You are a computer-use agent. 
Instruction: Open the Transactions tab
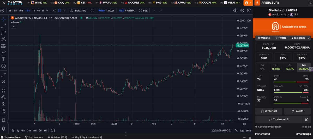point(11,137)
